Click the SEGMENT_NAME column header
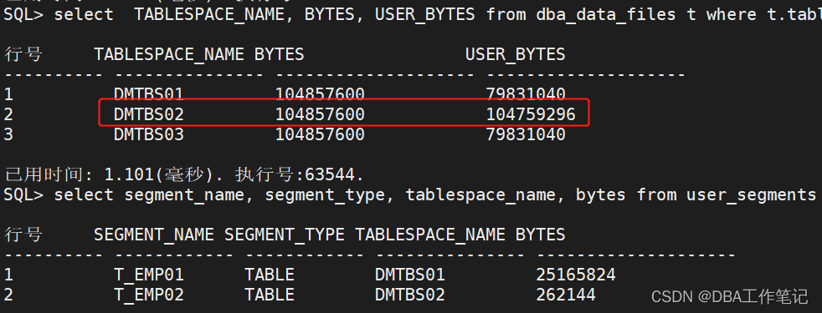822x313 pixels. (x=153, y=235)
